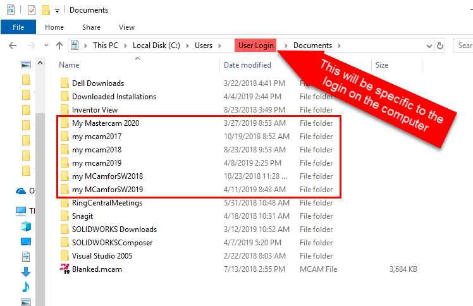Click the Forward navigation arrow
Screen dimensions: 473x306
(31, 46)
